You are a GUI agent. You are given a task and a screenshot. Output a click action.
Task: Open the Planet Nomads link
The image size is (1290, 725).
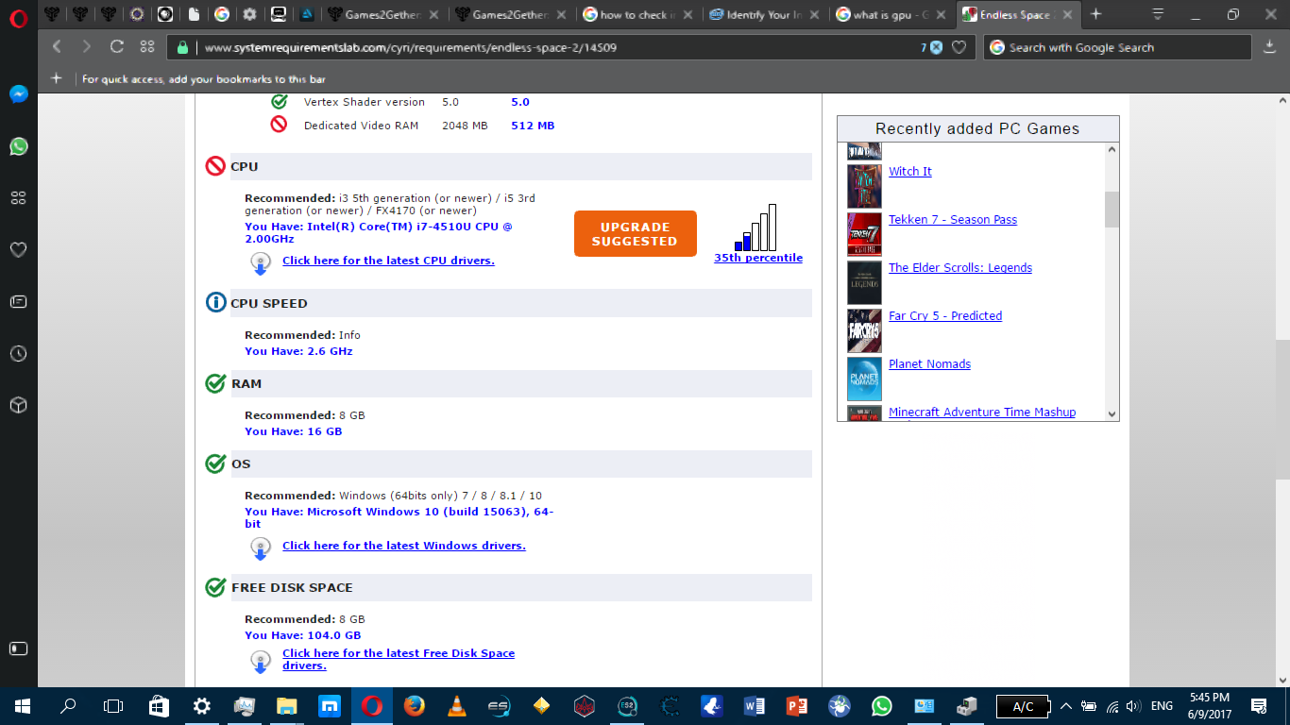929,364
